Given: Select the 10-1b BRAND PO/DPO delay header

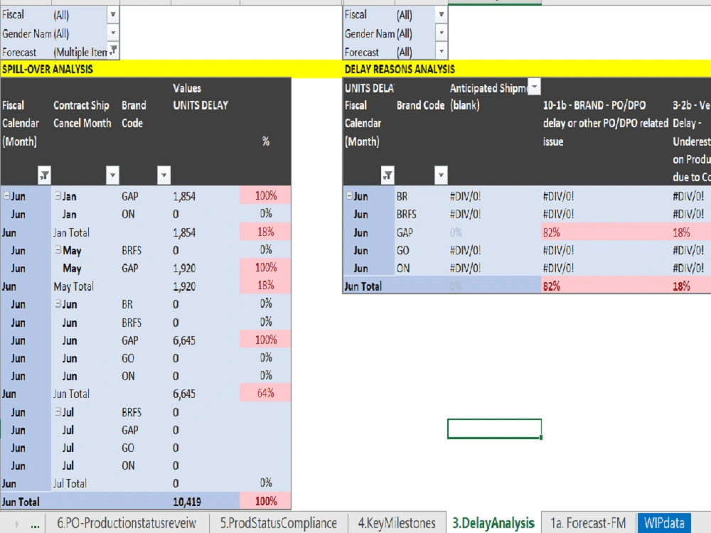Looking at the screenshot, I should click(x=605, y=123).
